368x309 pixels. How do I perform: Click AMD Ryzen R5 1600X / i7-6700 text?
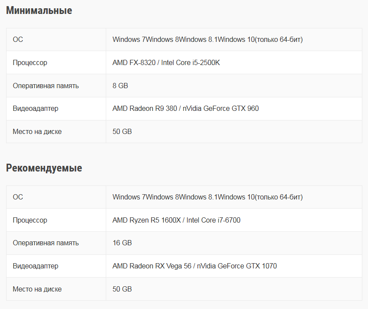click(176, 220)
